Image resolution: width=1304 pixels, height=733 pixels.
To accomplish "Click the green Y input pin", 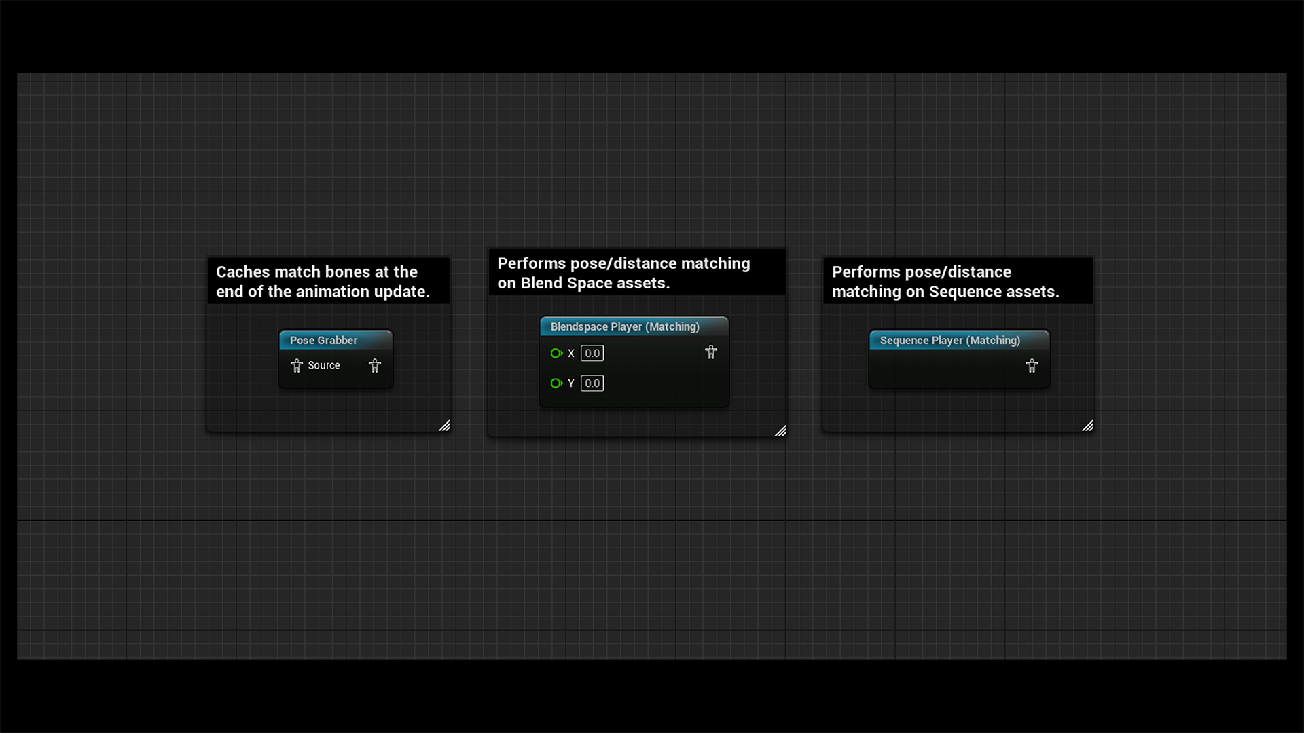I will click(x=556, y=383).
